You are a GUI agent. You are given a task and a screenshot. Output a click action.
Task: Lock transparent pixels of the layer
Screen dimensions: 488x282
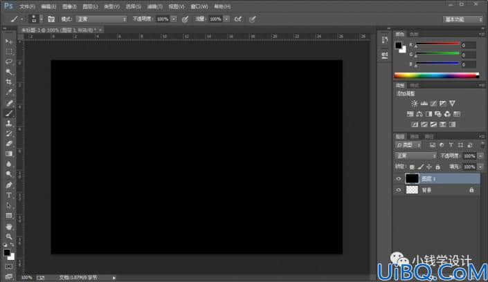click(x=412, y=167)
